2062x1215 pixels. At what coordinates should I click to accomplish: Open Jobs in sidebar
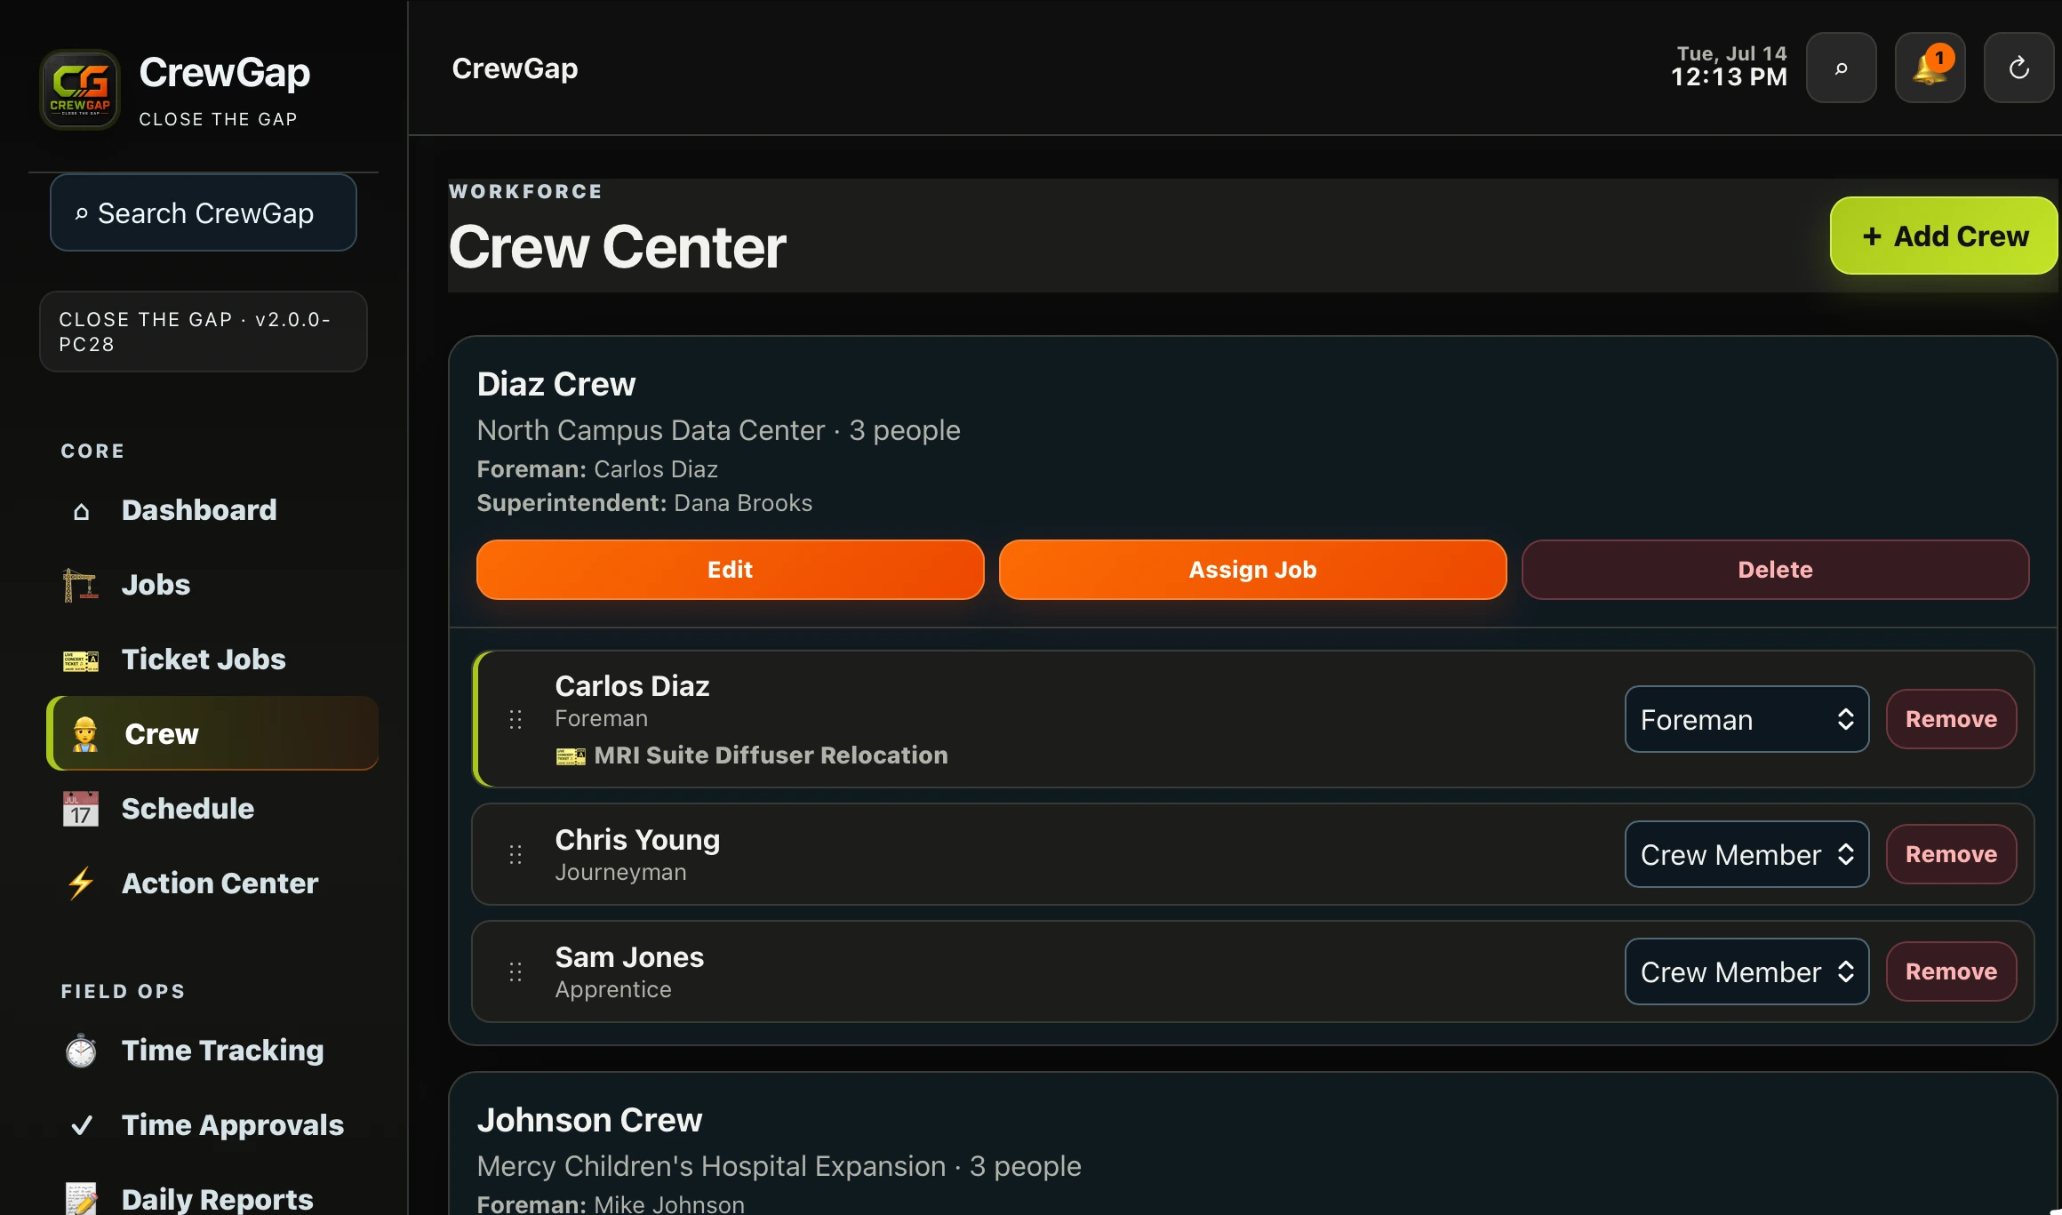coord(212,585)
